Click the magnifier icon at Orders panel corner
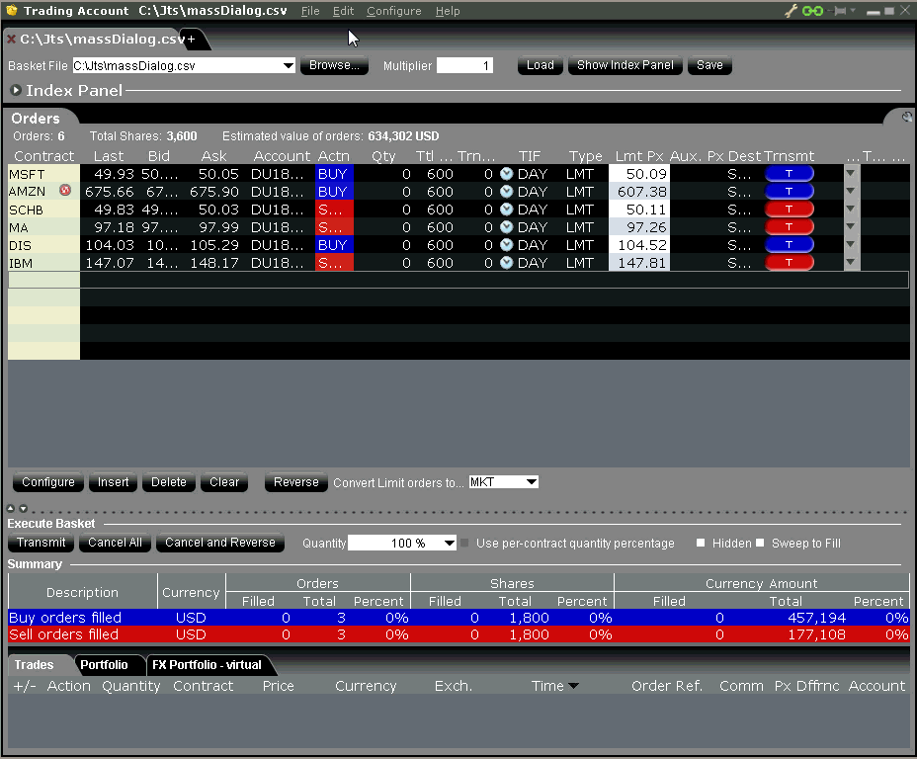 coord(906,117)
